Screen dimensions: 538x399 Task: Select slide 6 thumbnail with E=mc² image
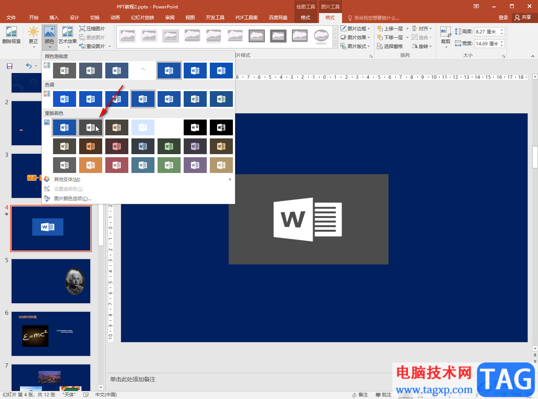(51, 334)
